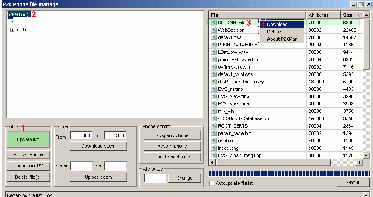Click file list scroll right arrow
The height and width of the screenshot is (197, 373).
click(x=360, y=163)
